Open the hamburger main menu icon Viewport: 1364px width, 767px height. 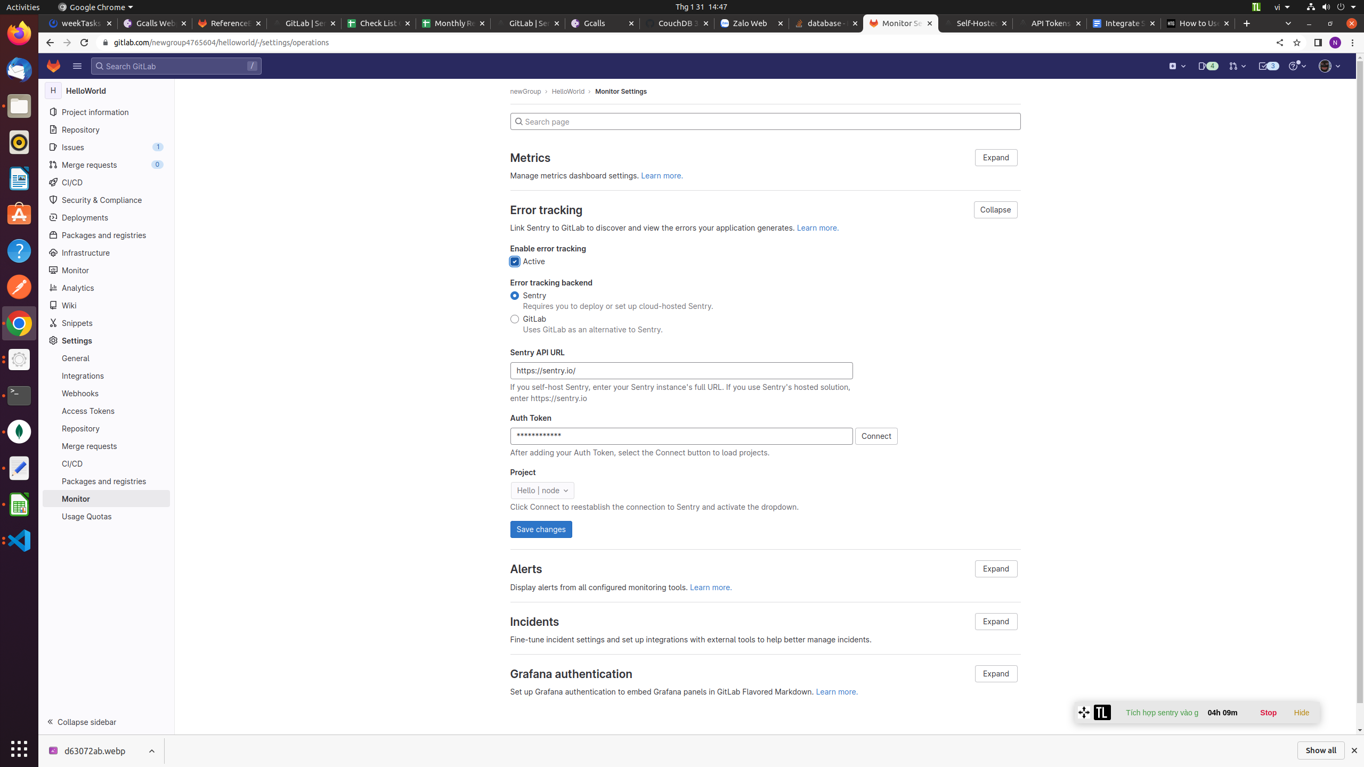(77, 66)
